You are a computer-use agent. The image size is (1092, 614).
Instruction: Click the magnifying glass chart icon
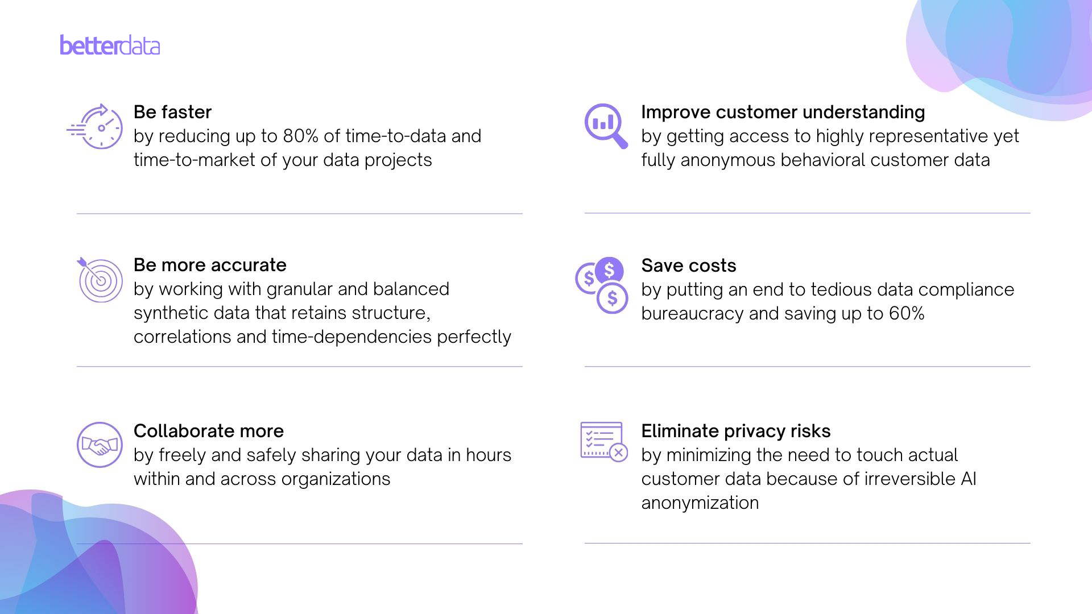pyautogui.click(x=606, y=126)
